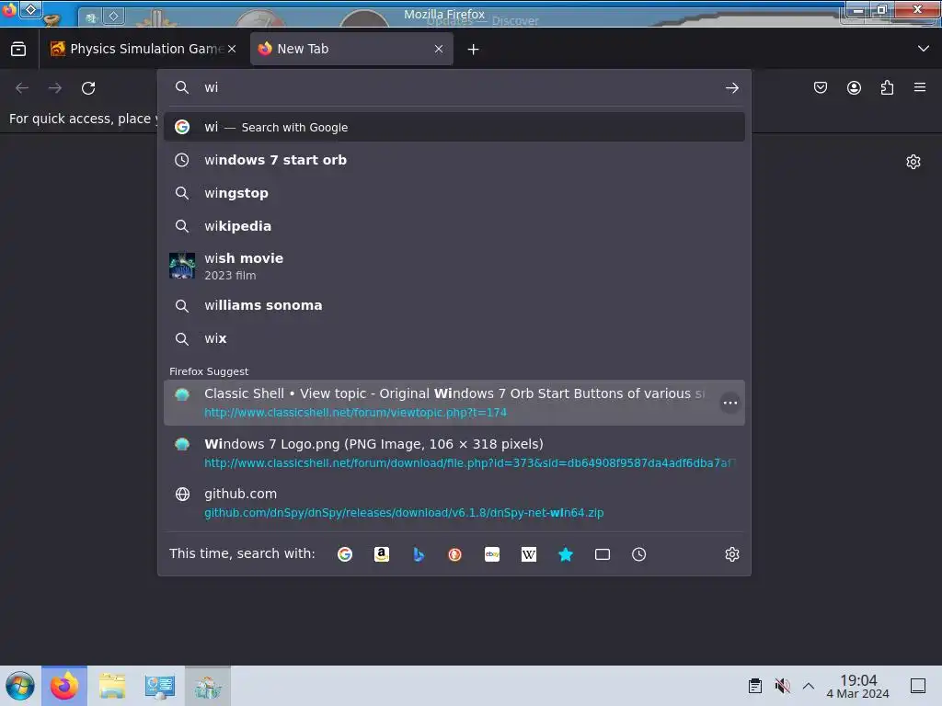
Task: Open new tab with plus button
Action: point(474,50)
